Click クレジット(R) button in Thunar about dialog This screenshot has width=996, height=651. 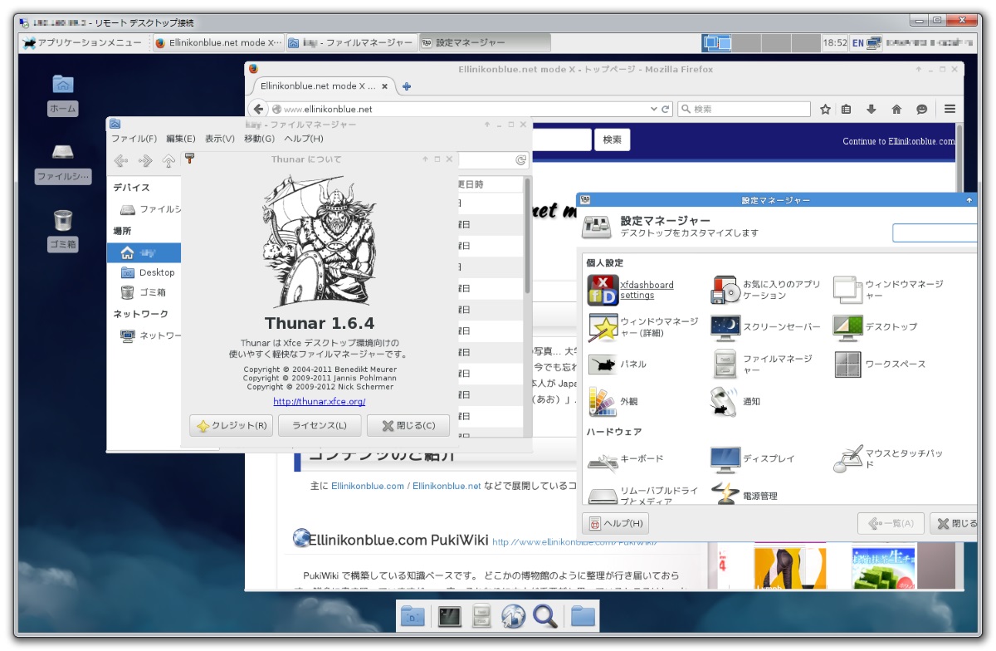[x=232, y=426]
